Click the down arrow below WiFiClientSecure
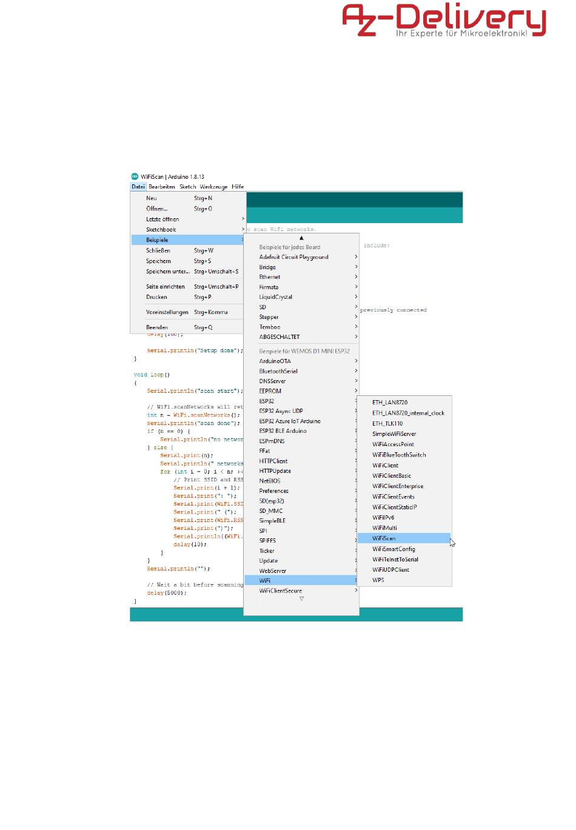The width and height of the screenshot is (576, 830). 301,599
